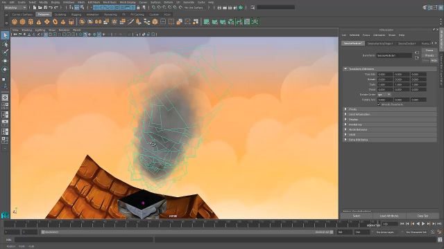This screenshot has width=444, height=249.
Task: Expand the UUID section
Action: pyautogui.click(x=390, y=135)
